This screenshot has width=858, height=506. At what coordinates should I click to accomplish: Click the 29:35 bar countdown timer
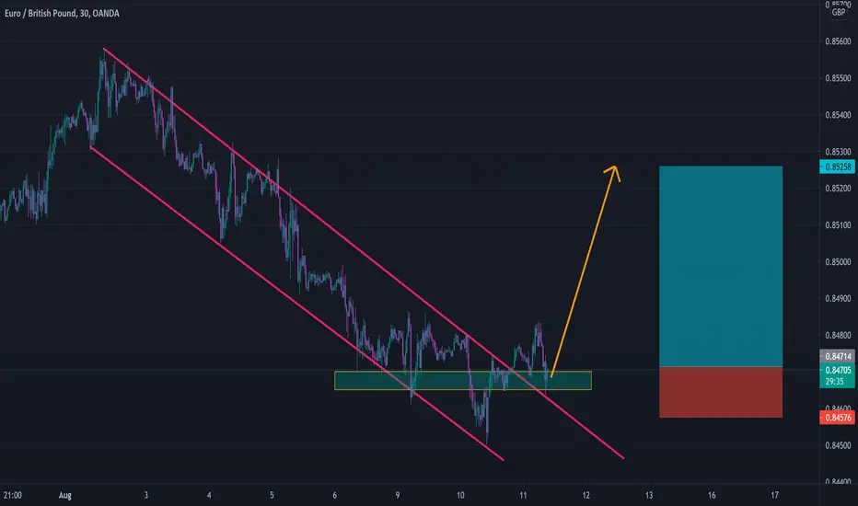[x=834, y=382]
